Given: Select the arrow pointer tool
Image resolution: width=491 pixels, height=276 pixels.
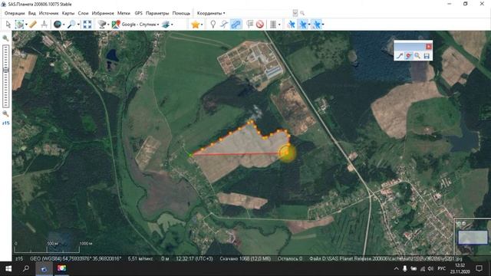Looking at the screenshot, I should click(8, 24).
